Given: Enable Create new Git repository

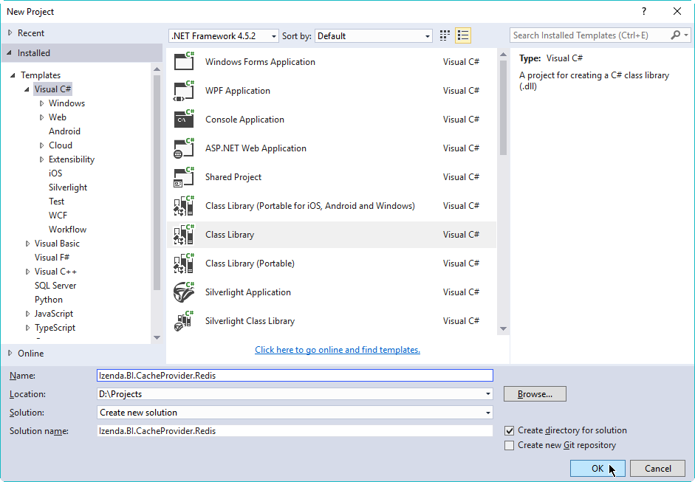Looking at the screenshot, I should point(510,445).
